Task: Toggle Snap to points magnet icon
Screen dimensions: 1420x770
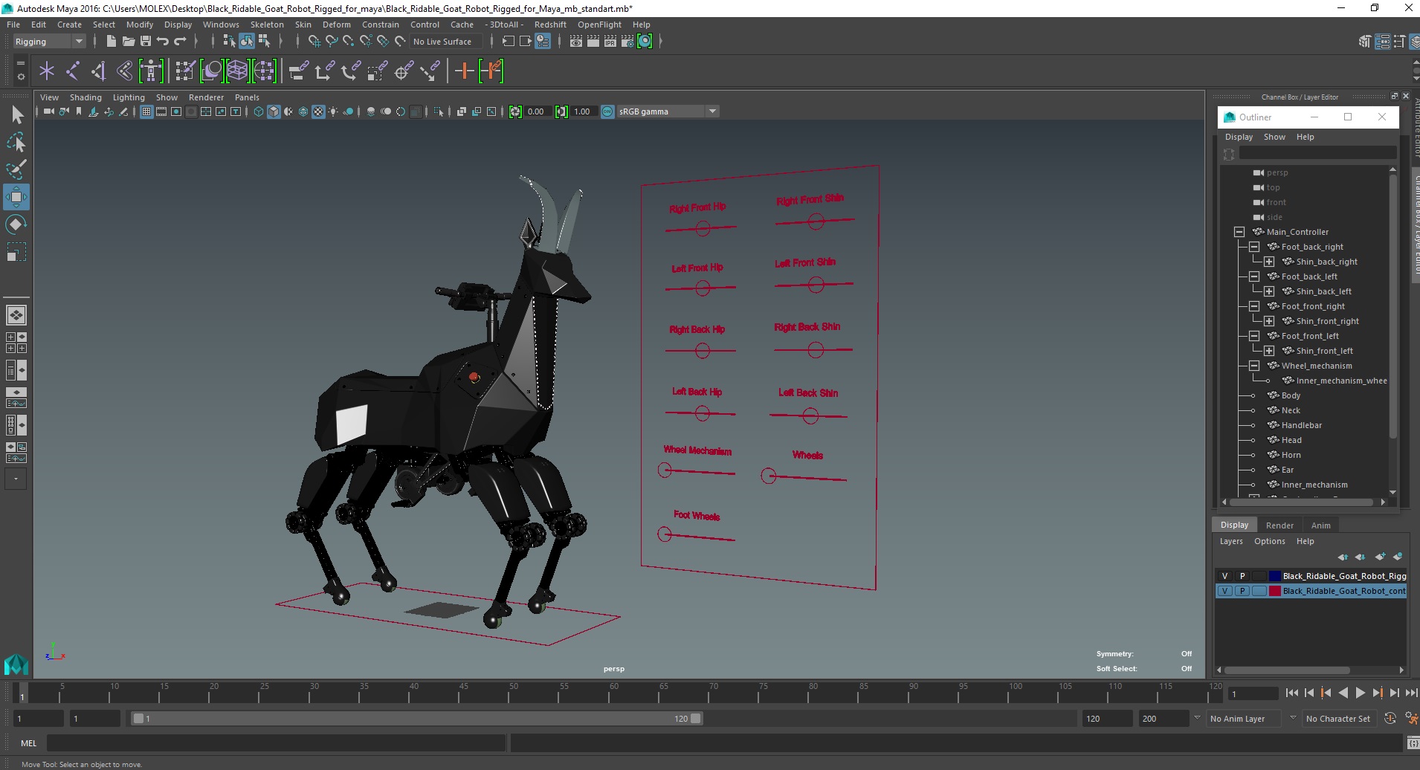Action: (348, 42)
